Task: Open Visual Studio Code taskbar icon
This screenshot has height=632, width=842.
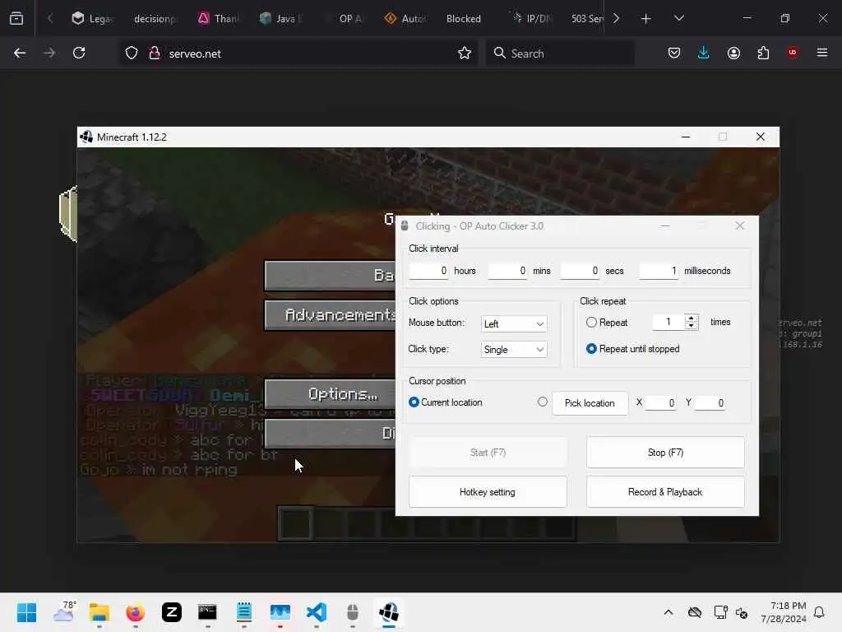Action: 317,612
